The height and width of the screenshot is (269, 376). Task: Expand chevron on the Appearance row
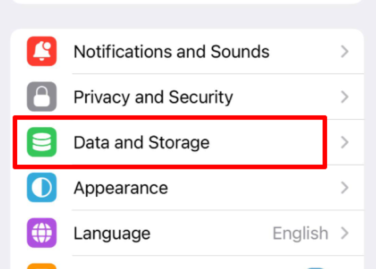coord(344,188)
